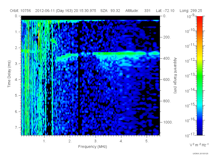The image size is (213, 159).
Task: Click apparent range tick label 600.
Action: pos(167,80)
